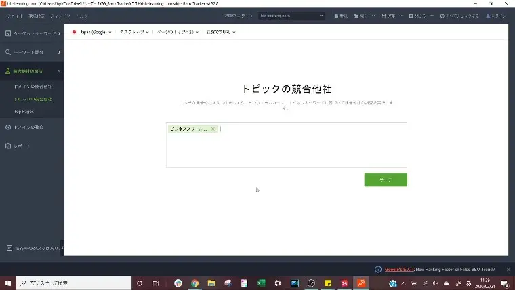Collapse the 競合他社の調査 sidebar section

[x=60, y=70]
